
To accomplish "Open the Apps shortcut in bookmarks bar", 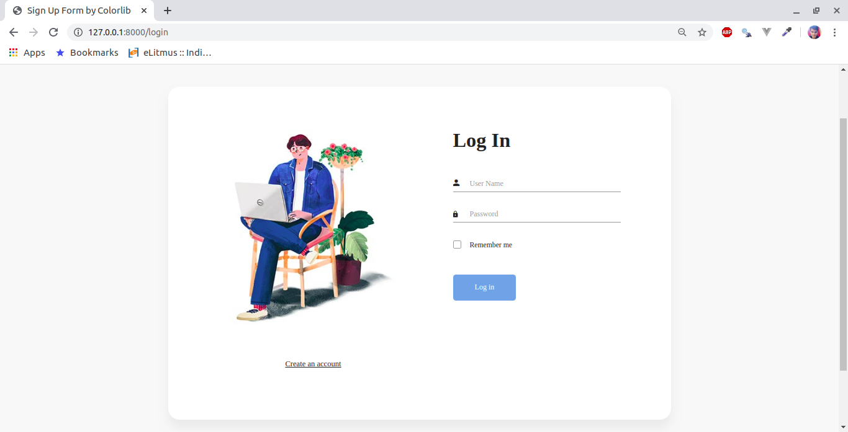I will point(27,53).
